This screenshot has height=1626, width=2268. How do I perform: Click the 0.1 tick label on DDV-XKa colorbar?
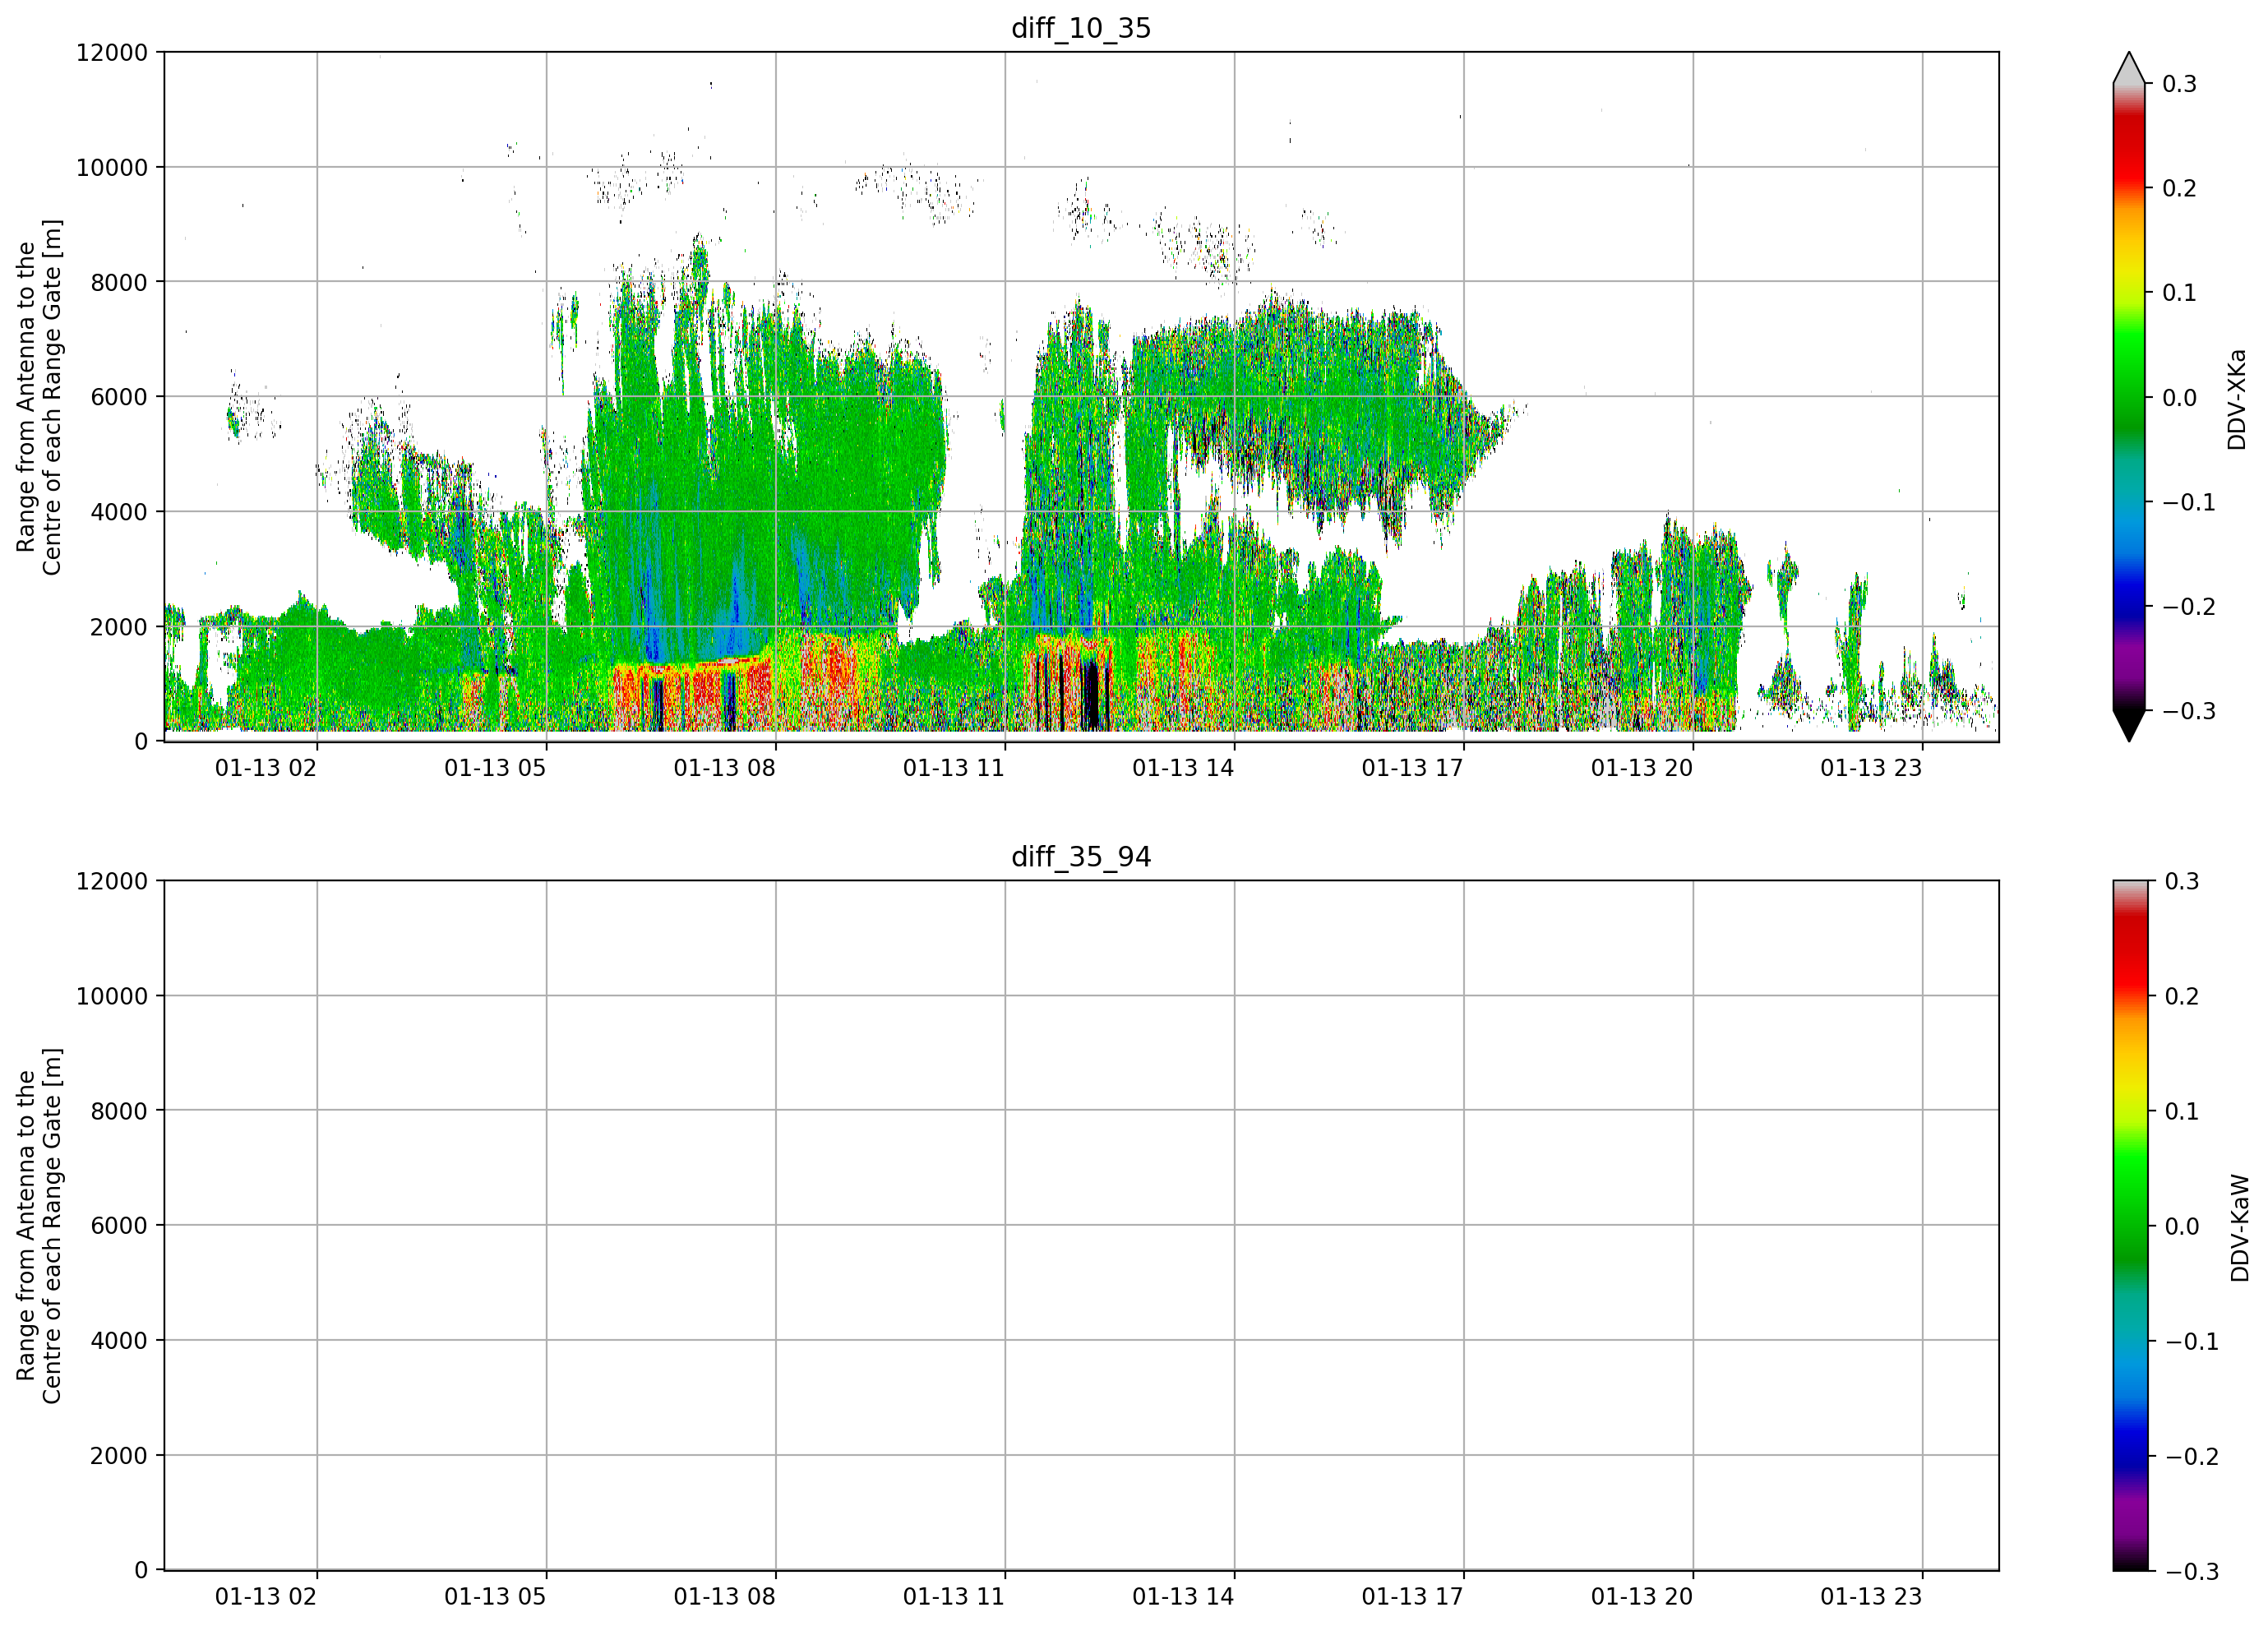click(2179, 293)
